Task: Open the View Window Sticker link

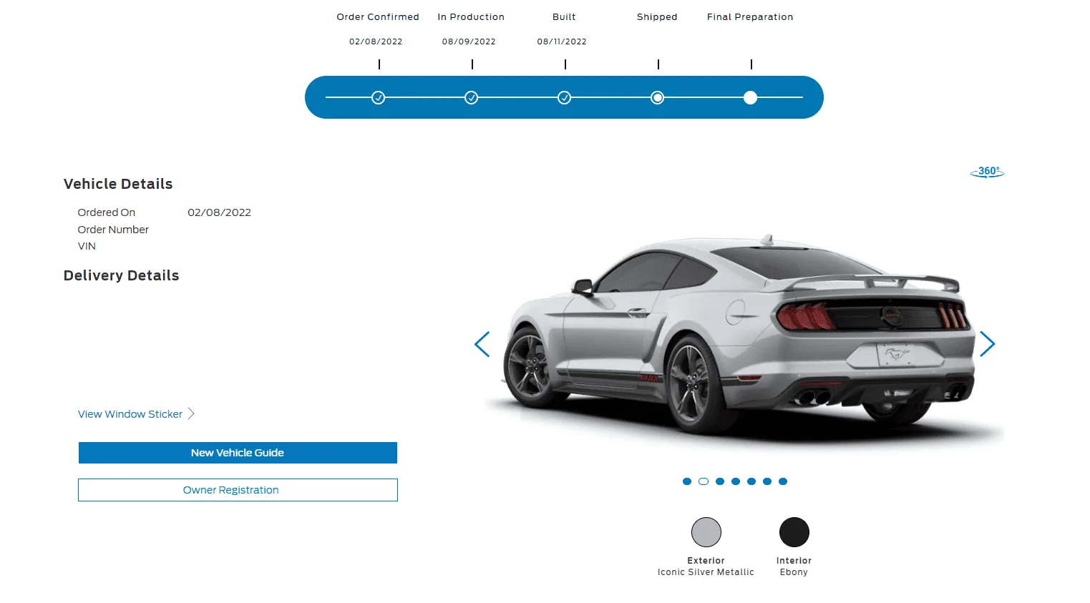Action: 130,414
